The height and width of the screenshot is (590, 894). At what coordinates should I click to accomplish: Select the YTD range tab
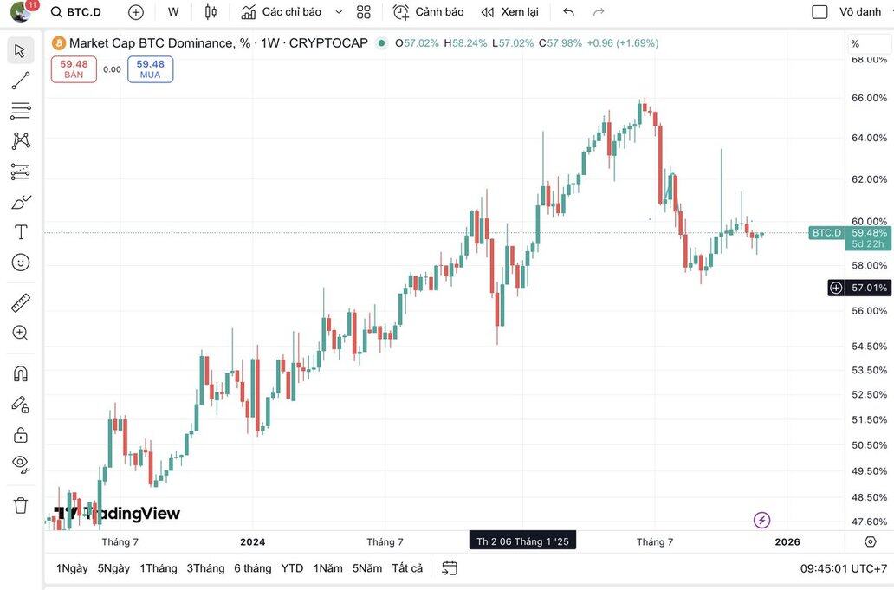coord(292,568)
